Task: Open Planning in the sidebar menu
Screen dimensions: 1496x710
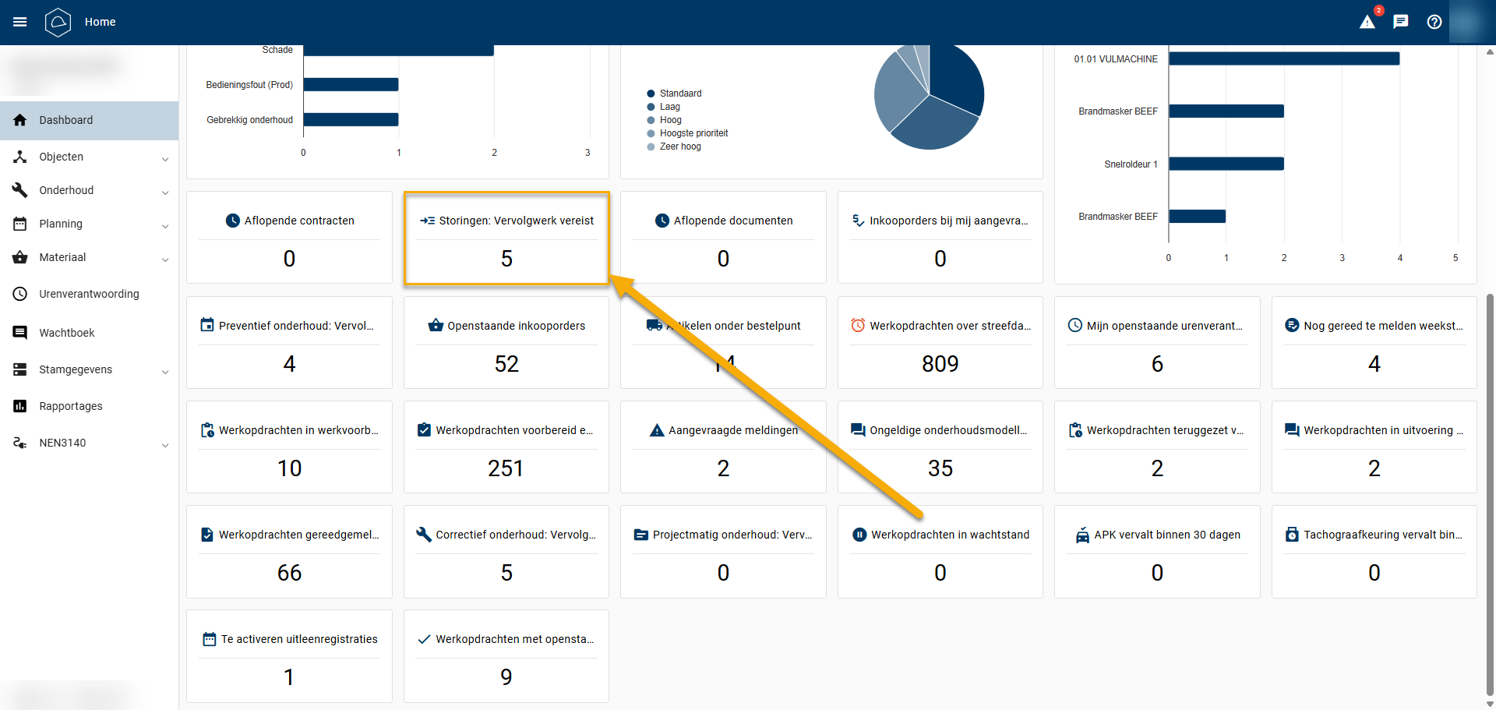Action: pos(61,224)
